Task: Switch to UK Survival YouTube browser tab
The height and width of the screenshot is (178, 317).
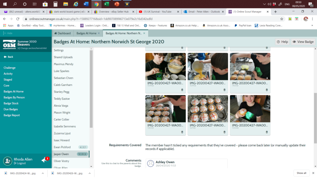Action: pyautogui.click(x=158, y=12)
